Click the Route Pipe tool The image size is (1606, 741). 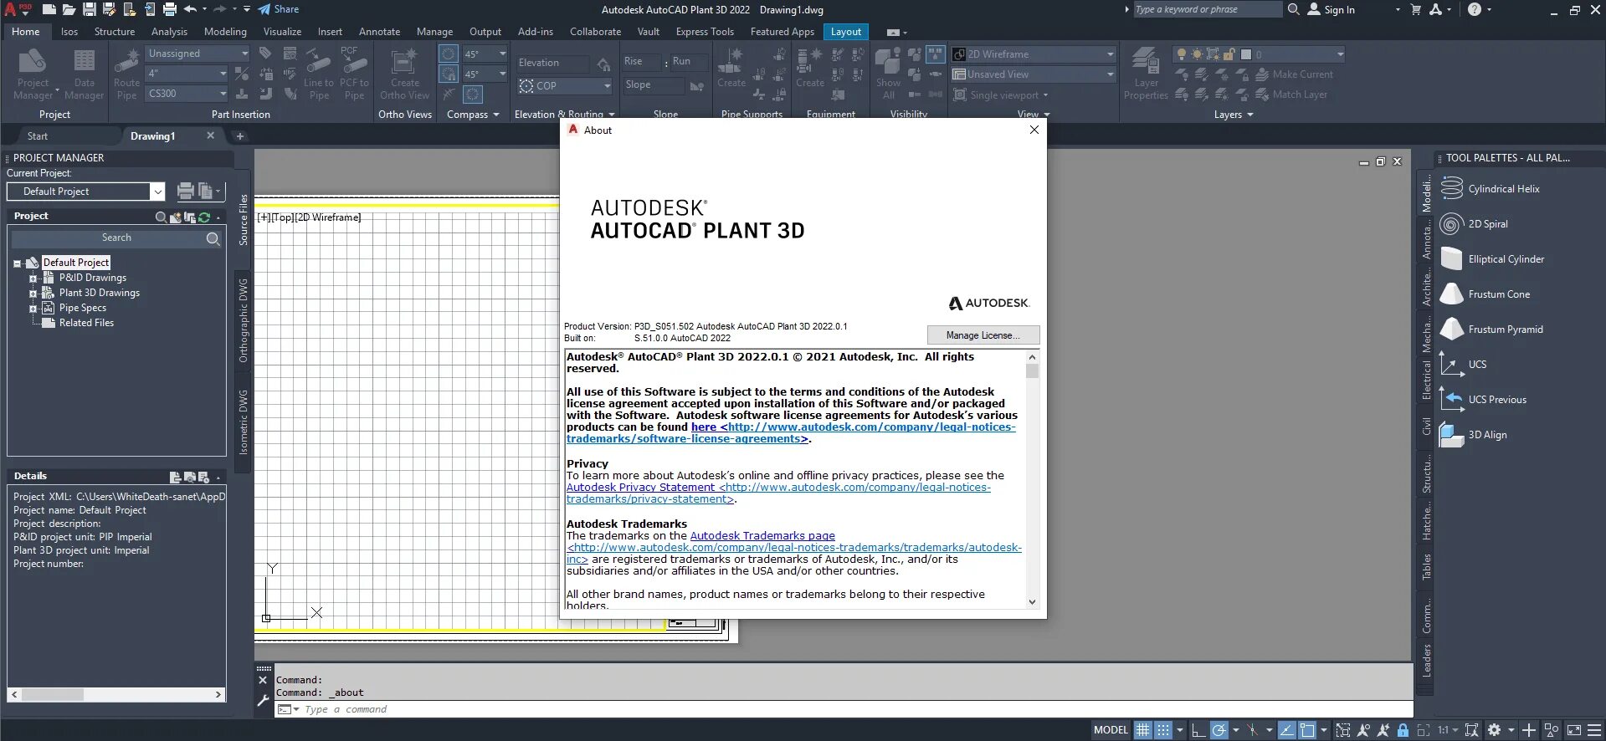click(127, 74)
